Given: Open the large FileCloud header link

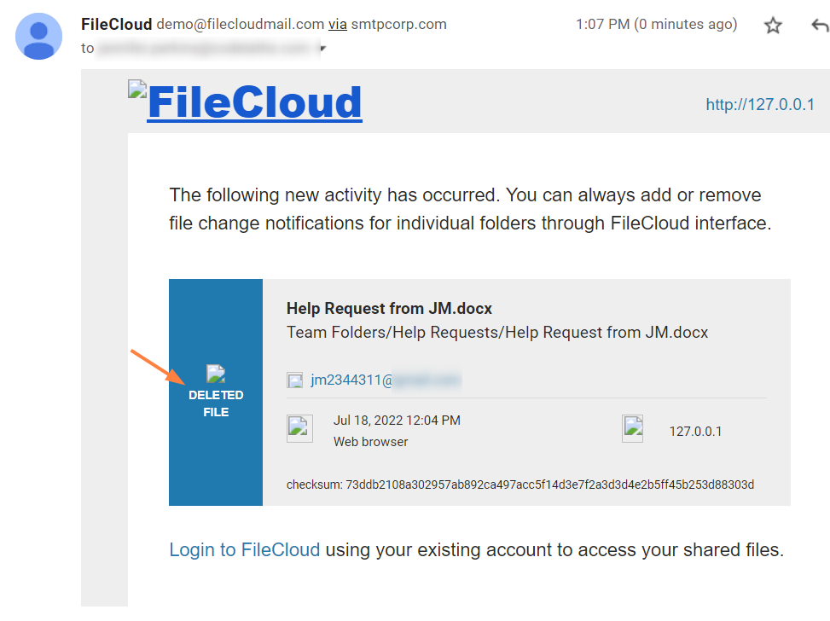Looking at the screenshot, I should (254, 103).
